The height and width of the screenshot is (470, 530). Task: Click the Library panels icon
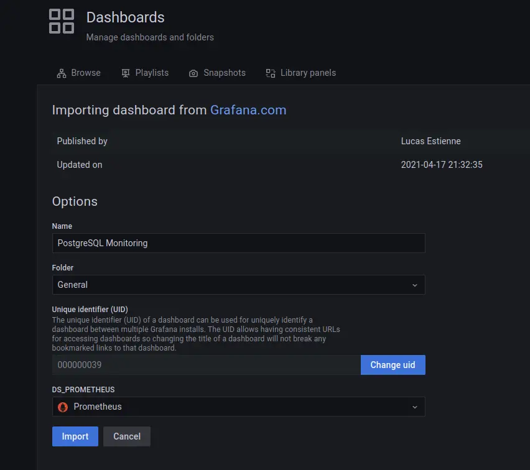pos(271,73)
